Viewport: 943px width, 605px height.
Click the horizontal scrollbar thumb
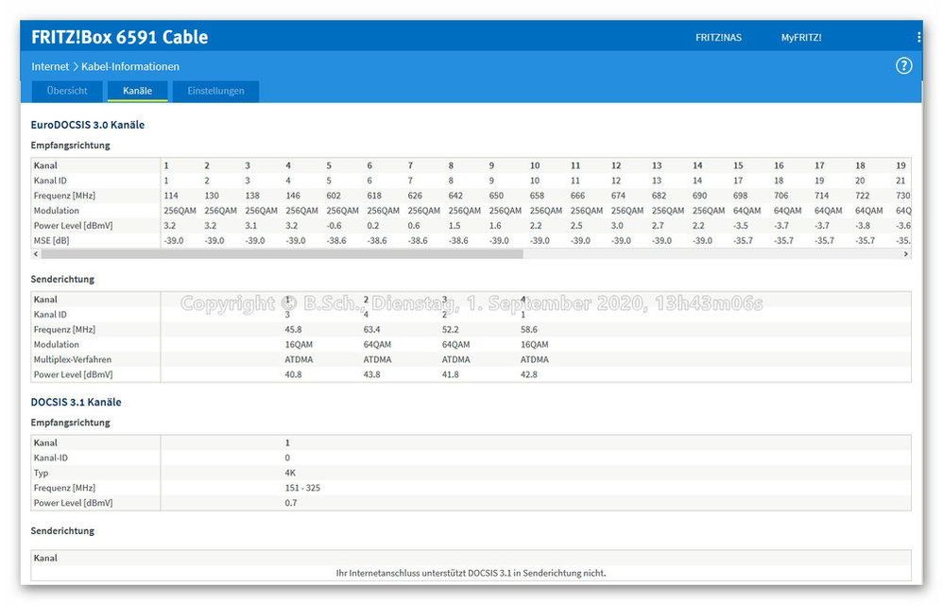(283, 254)
